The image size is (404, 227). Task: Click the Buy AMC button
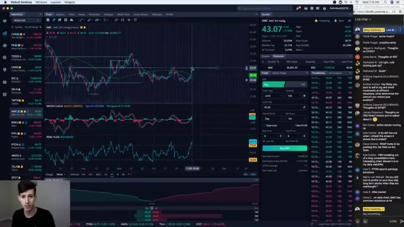point(285,148)
